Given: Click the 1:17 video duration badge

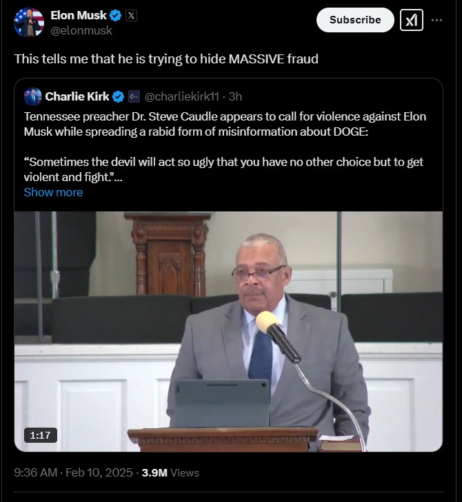Looking at the screenshot, I should [x=41, y=435].
